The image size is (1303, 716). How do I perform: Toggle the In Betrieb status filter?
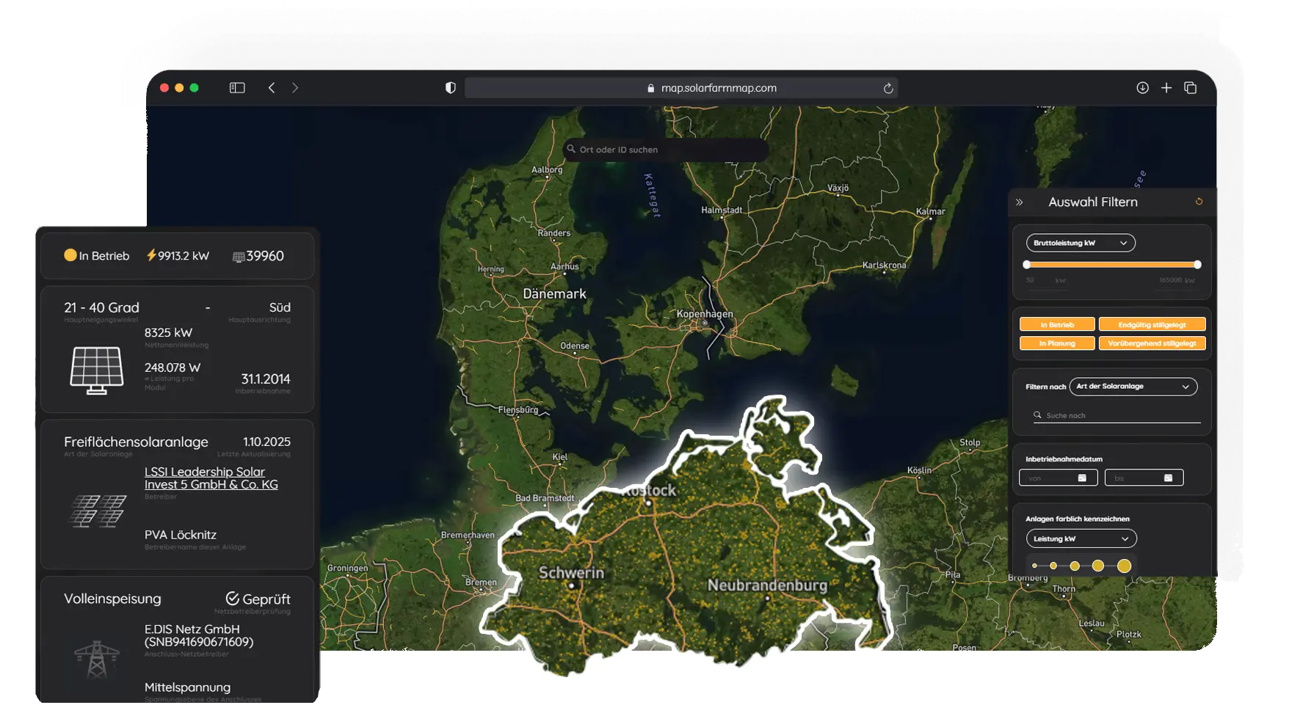(x=1056, y=324)
